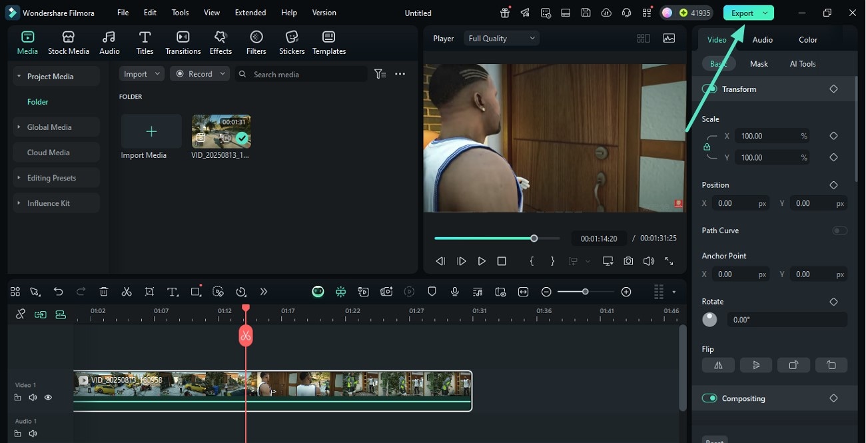866x443 pixels.
Task: Open the Transitions panel
Action: 183,43
